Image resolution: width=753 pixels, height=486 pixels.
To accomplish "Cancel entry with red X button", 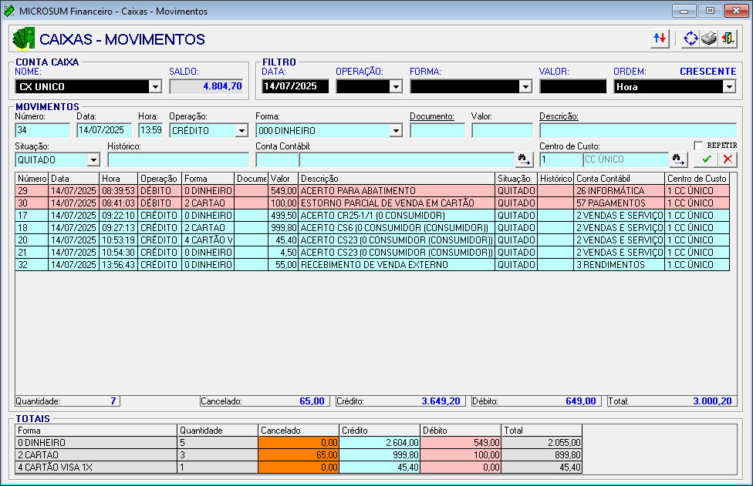I will click(727, 159).
